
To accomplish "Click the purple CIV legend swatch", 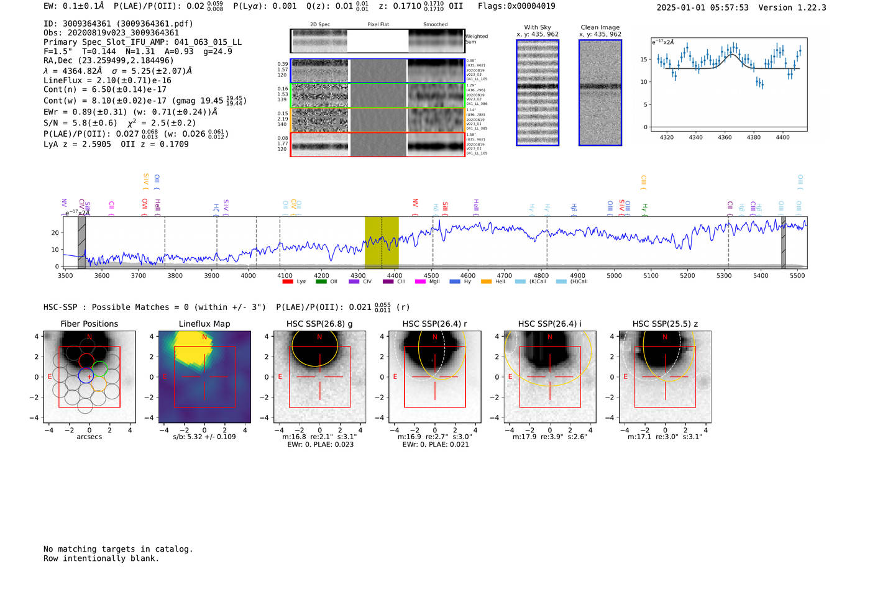I will [354, 281].
